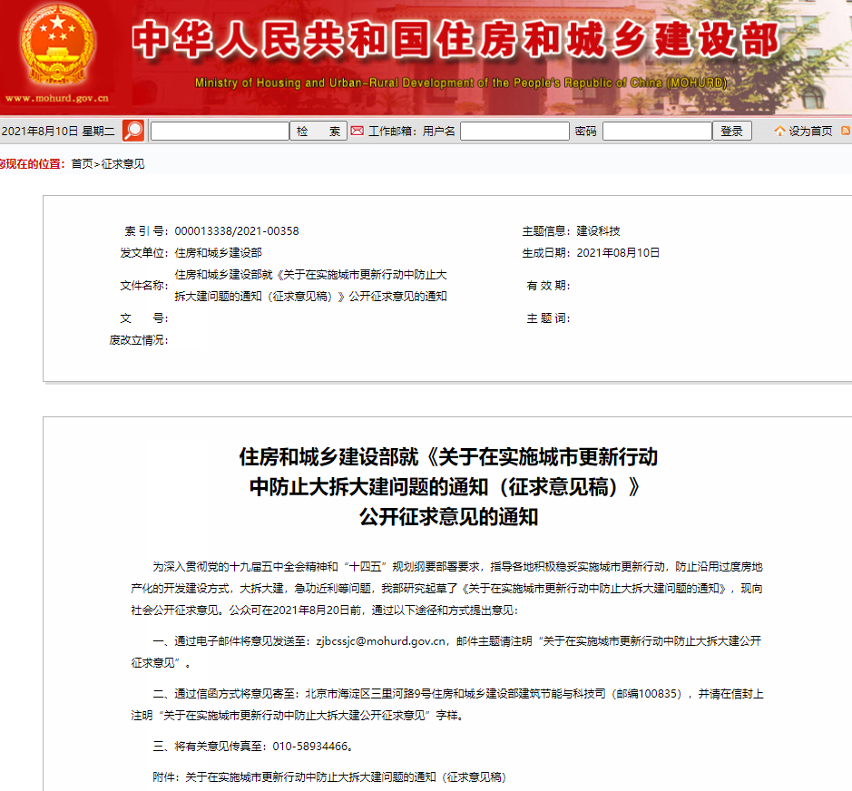Click the English ministry name subtitle in banner

pos(461,83)
